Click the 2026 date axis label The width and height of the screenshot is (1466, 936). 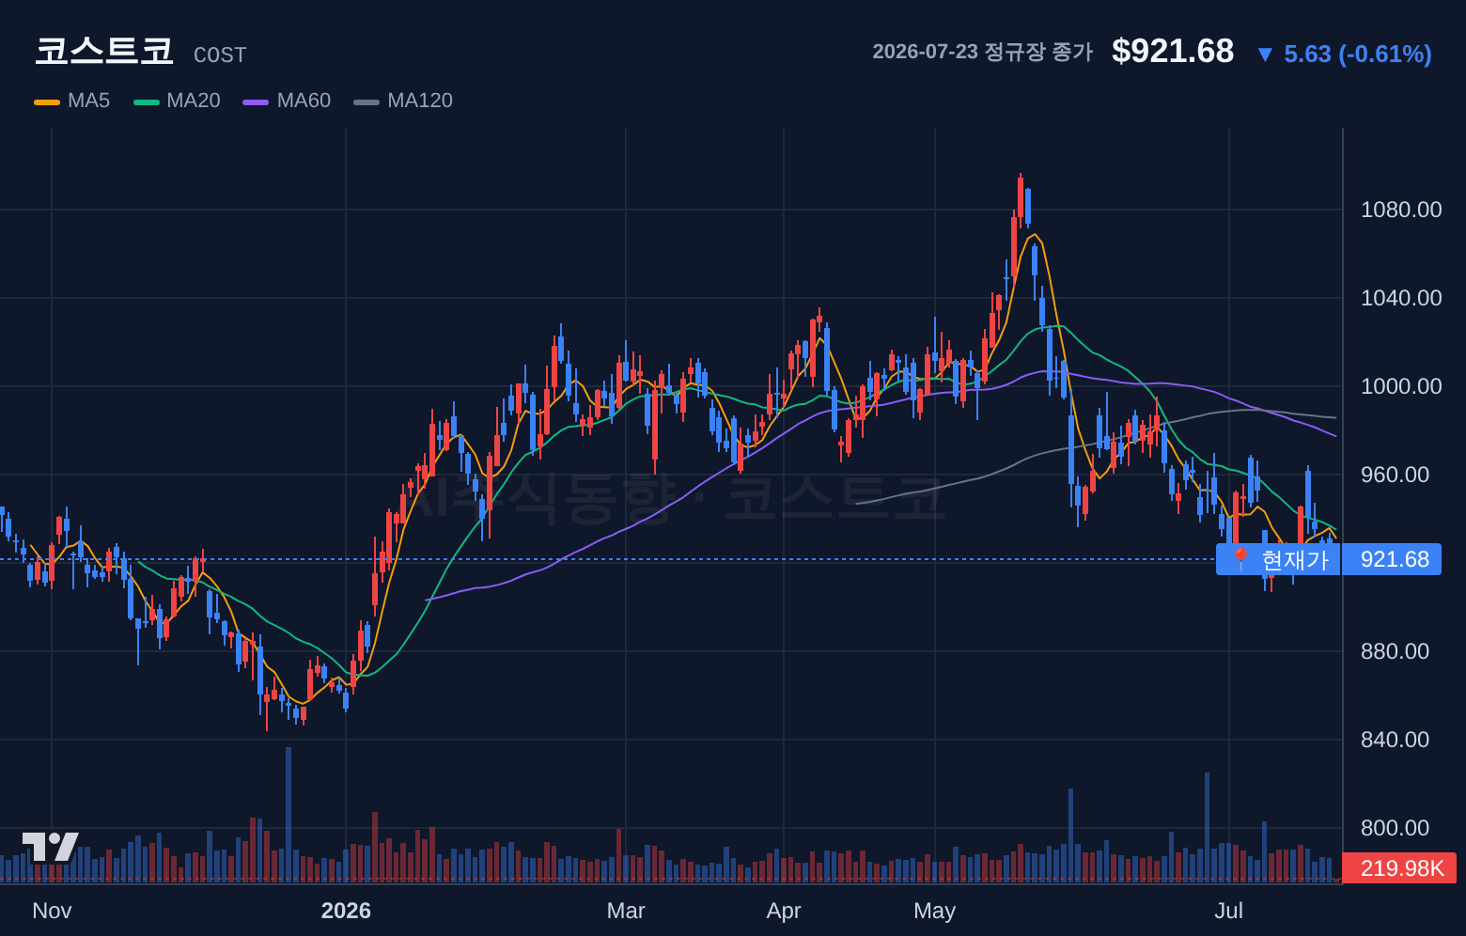tap(346, 911)
